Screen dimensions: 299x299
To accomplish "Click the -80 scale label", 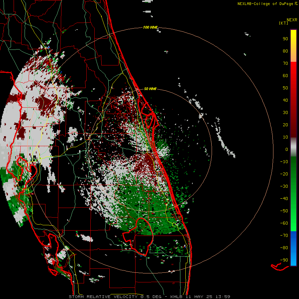I will click(x=284, y=248).
